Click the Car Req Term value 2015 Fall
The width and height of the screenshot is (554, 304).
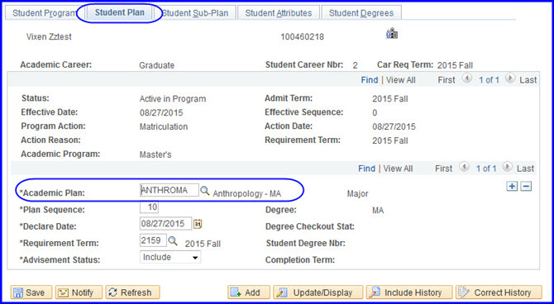click(455, 65)
